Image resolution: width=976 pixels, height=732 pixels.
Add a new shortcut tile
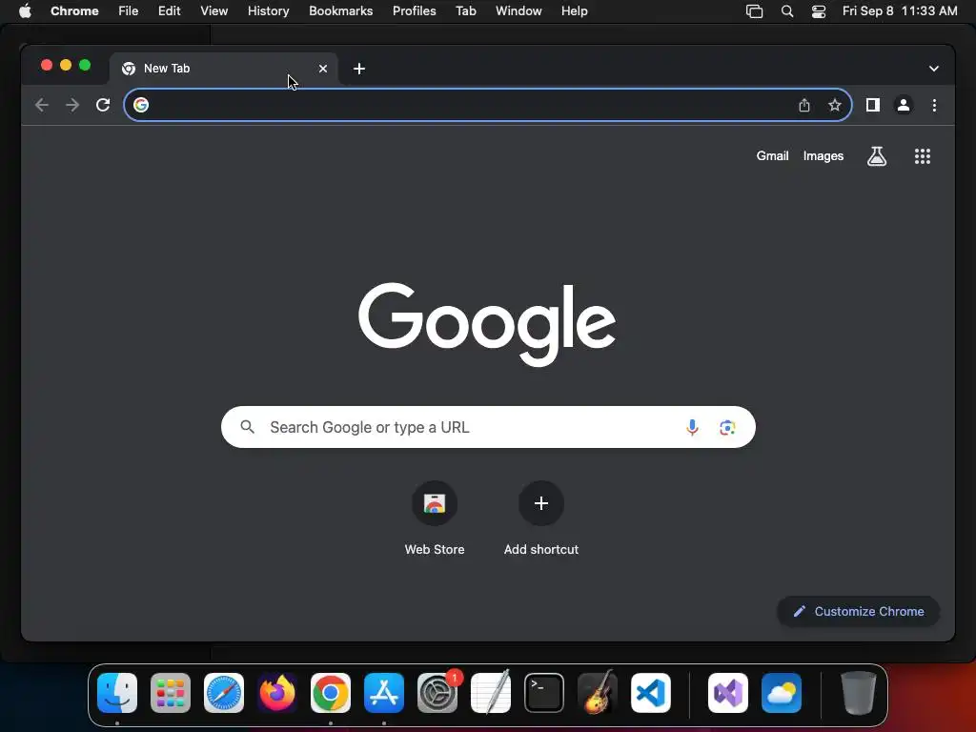(541, 518)
